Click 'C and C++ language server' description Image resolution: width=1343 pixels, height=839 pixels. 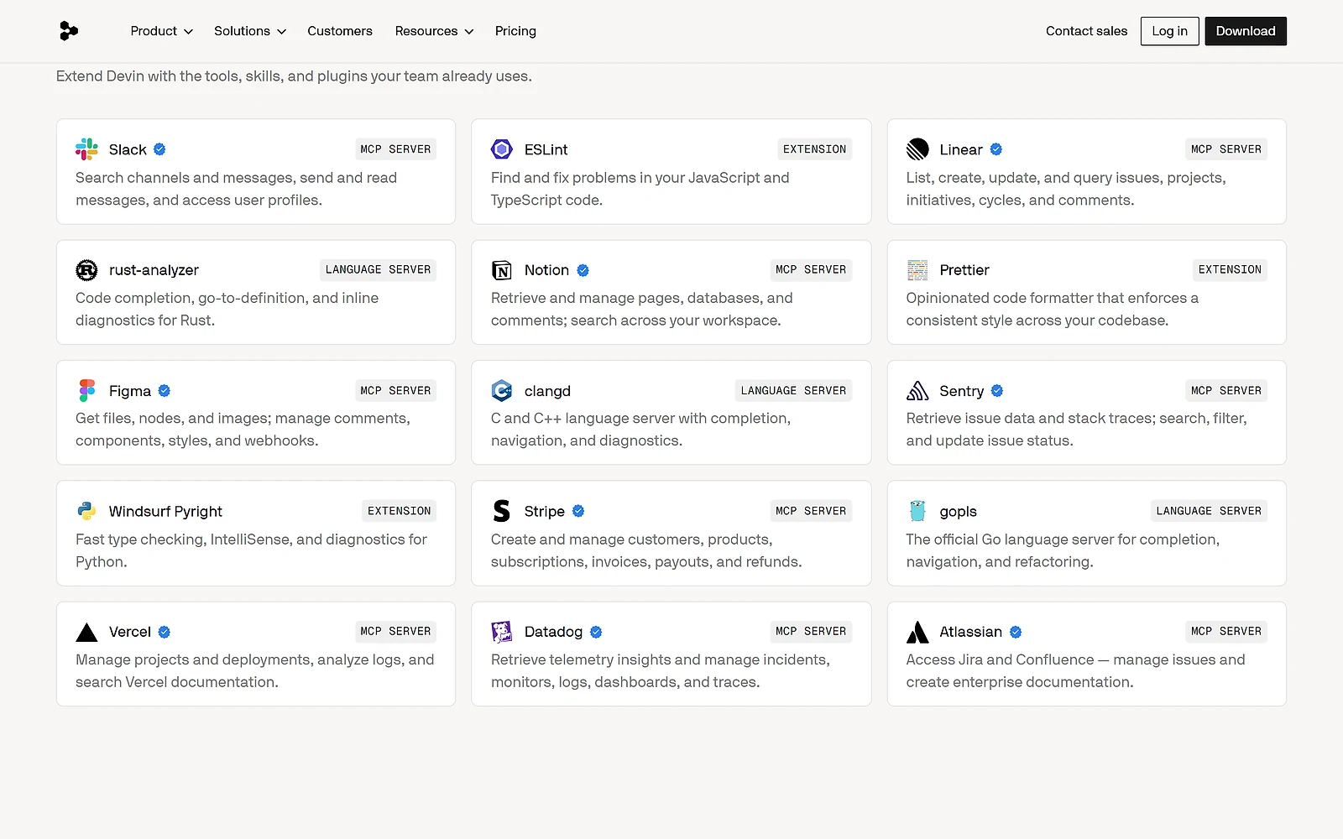(640, 430)
